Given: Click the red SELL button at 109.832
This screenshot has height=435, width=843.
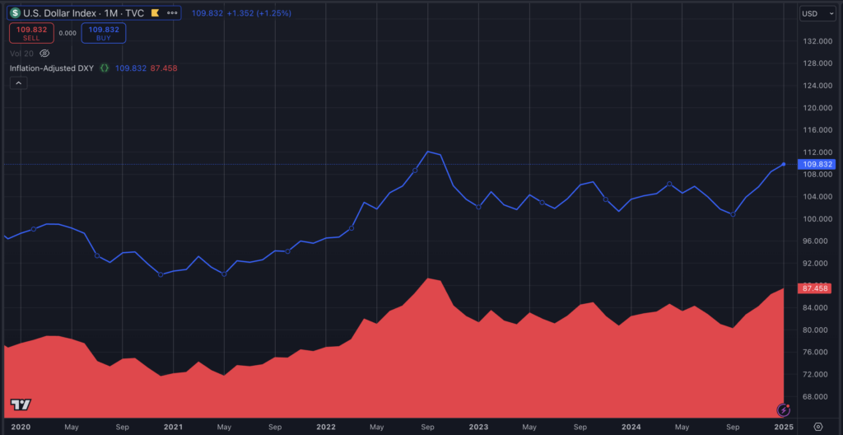Looking at the screenshot, I should (31, 33).
